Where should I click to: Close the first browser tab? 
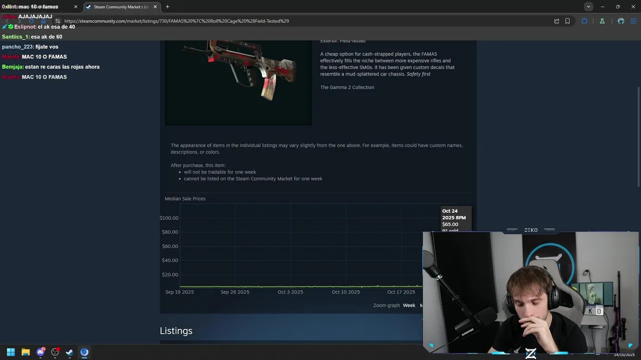click(76, 6)
